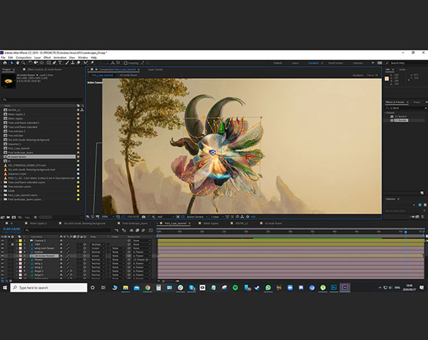Screen dimensions: 428x340
Task: Click the color swatch in the Info panel
Action: click(x=387, y=78)
